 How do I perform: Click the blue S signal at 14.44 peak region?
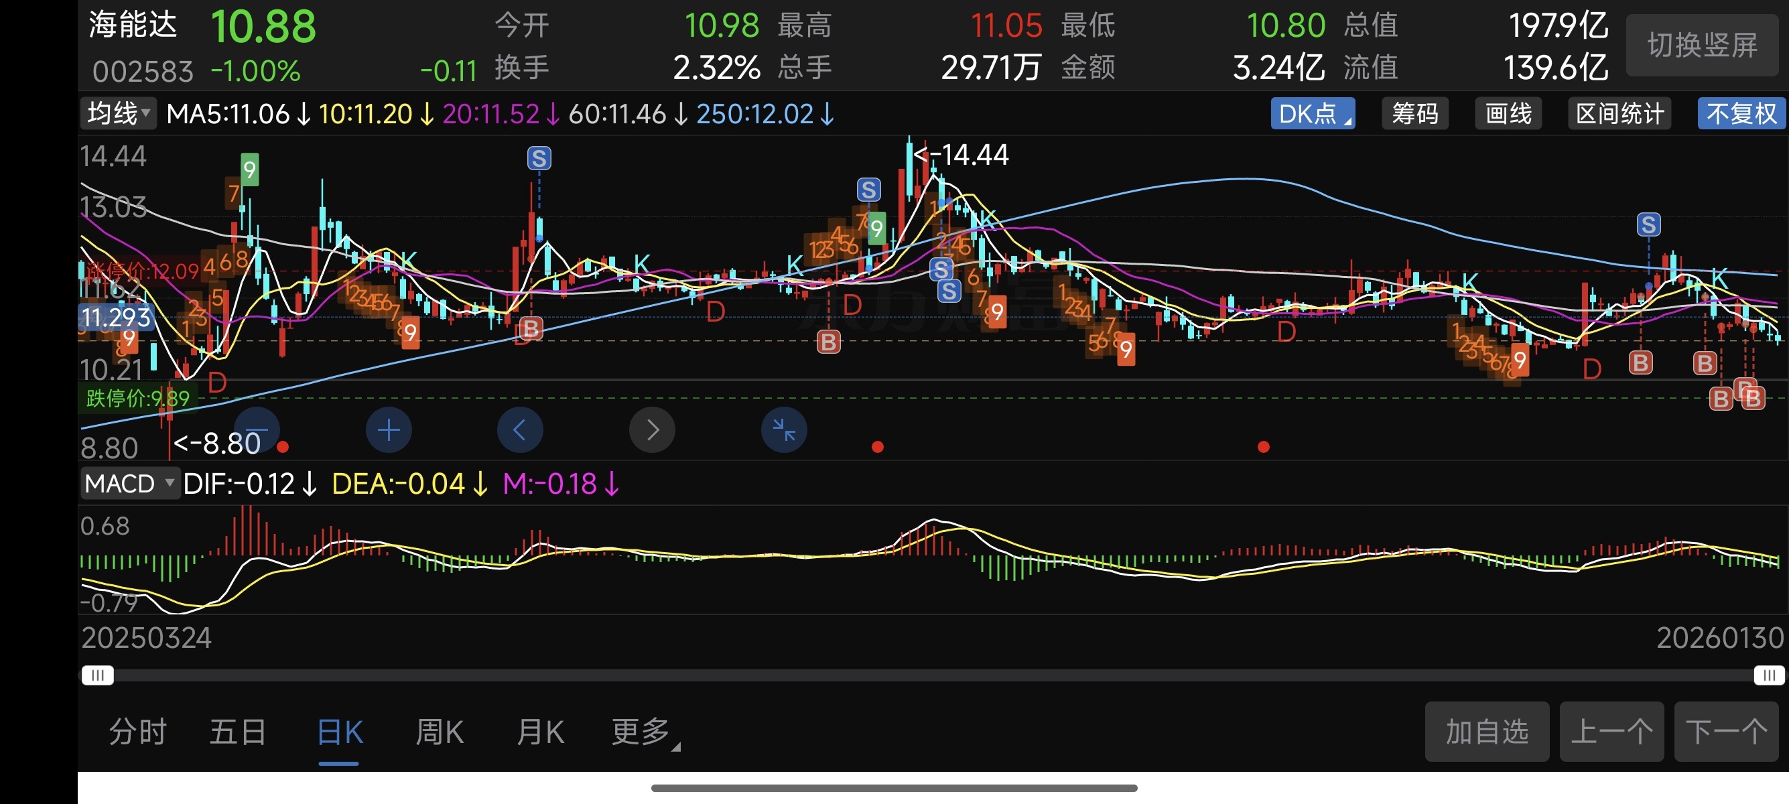tap(868, 190)
